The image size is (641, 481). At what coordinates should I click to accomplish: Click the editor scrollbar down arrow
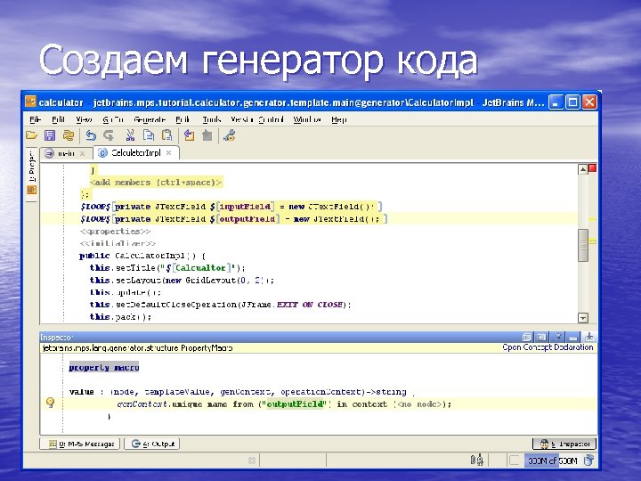coord(583,318)
